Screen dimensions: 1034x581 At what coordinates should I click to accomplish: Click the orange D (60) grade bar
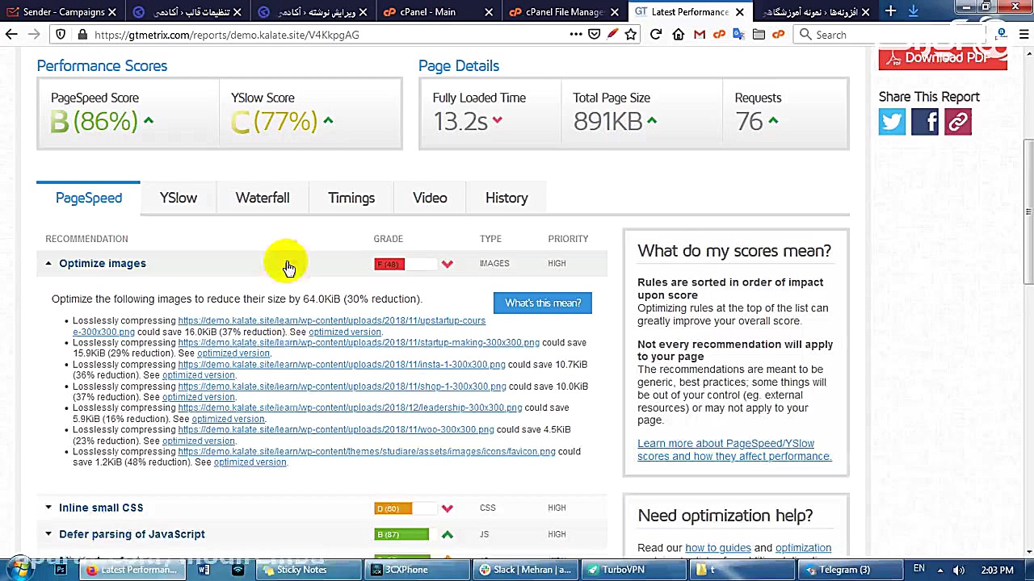[393, 508]
